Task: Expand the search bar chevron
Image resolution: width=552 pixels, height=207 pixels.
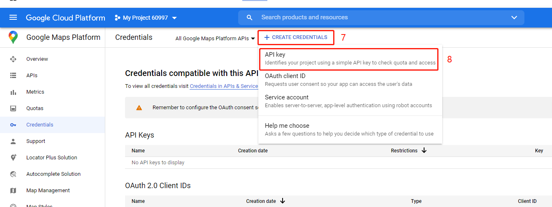Action: coord(514,18)
